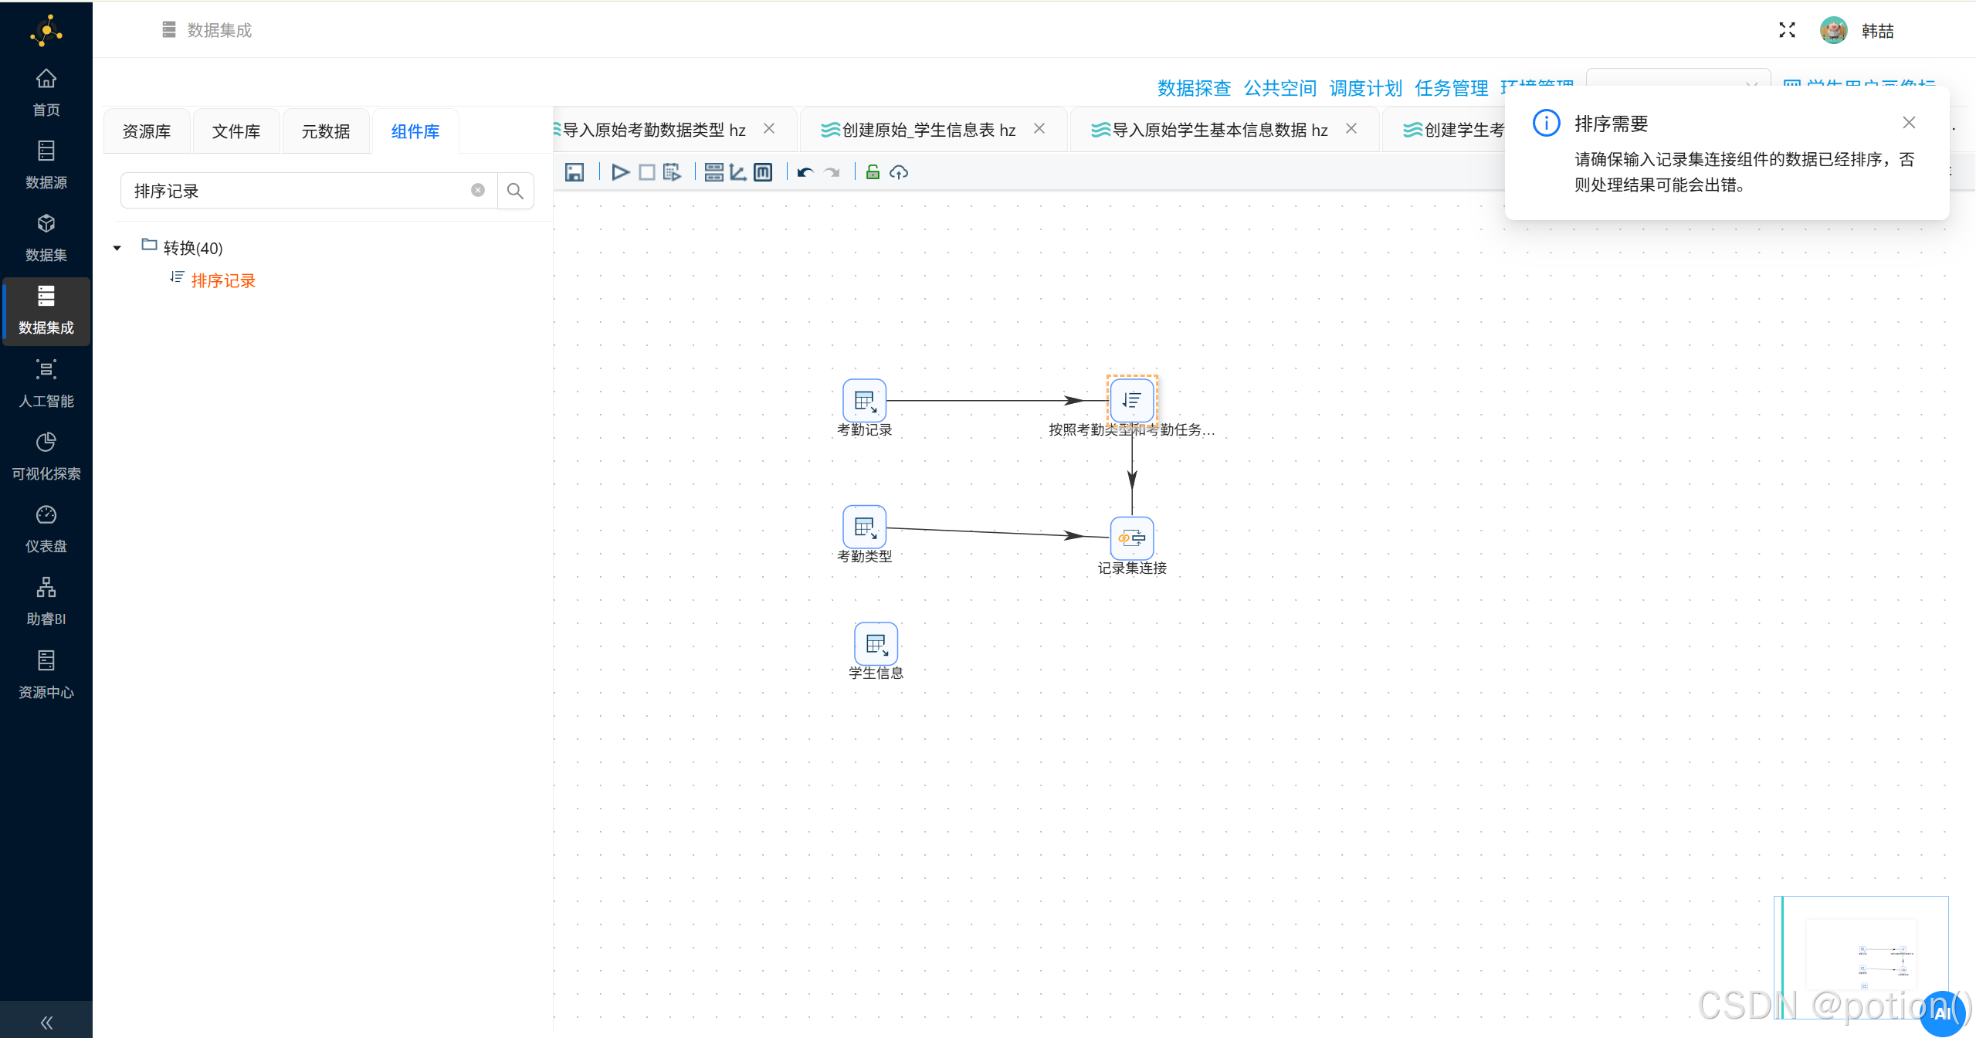This screenshot has width=1976, height=1038.
Task: Click the run-with-log icon after stop
Action: tap(672, 172)
